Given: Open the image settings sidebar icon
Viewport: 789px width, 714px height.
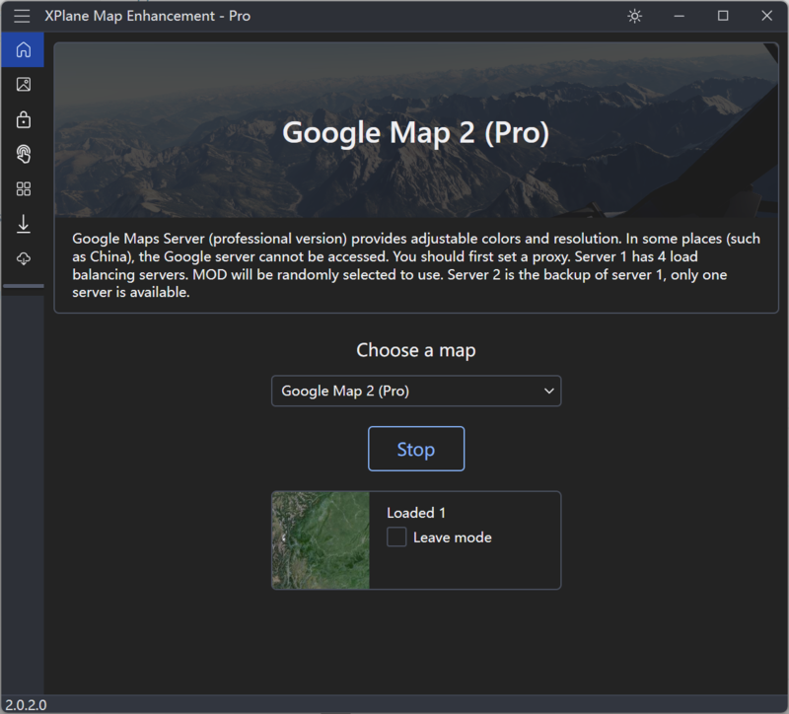Looking at the screenshot, I should point(23,85).
